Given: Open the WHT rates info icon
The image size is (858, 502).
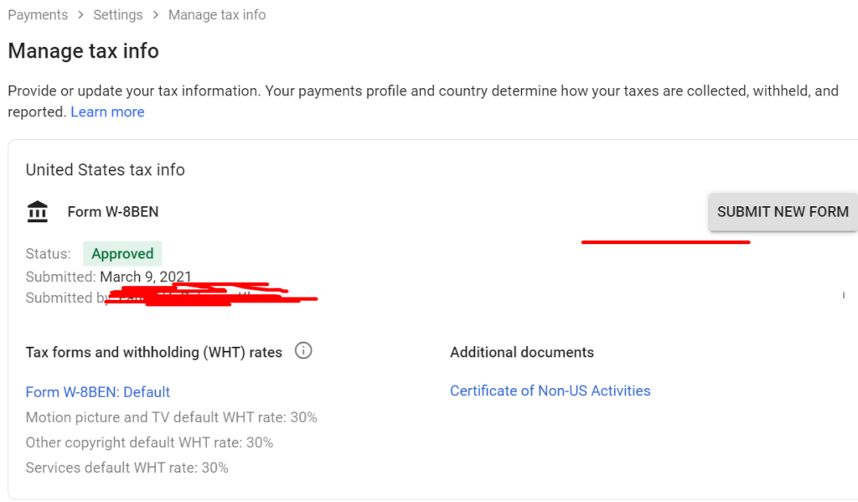Looking at the screenshot, I should click(x=303, y=351).
